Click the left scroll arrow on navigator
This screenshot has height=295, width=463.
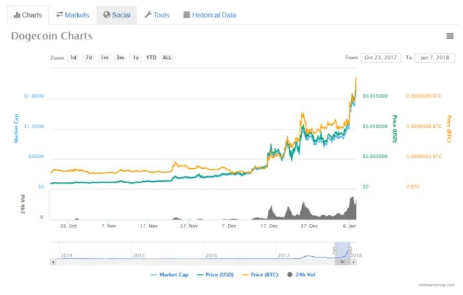click(x=53, y=262)
